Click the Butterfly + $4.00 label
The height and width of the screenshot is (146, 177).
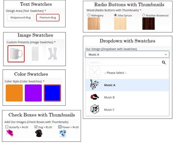pyautogui.click(x=19, y=127)
